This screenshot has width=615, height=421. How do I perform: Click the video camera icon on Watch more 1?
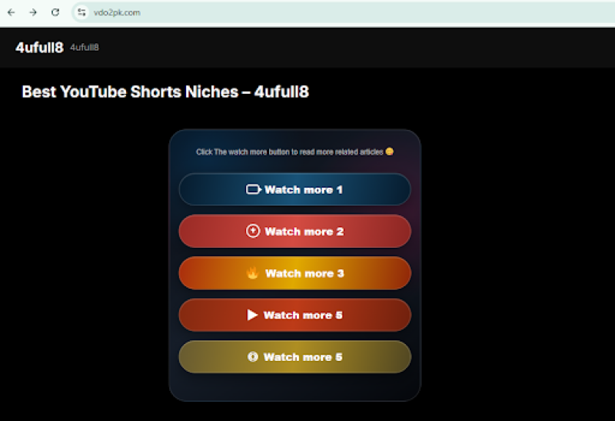tap(254, 189)
